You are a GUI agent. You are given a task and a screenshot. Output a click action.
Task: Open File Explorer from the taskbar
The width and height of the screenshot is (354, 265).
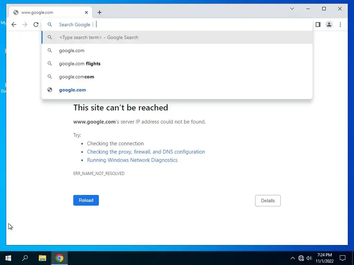pyautogui.click(x=42, y=258)
